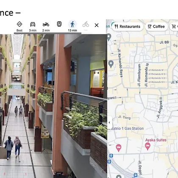The height and width of the screenshot is (178, 178).
Task: Filter map by Coffee
Action: coord(156,26)
